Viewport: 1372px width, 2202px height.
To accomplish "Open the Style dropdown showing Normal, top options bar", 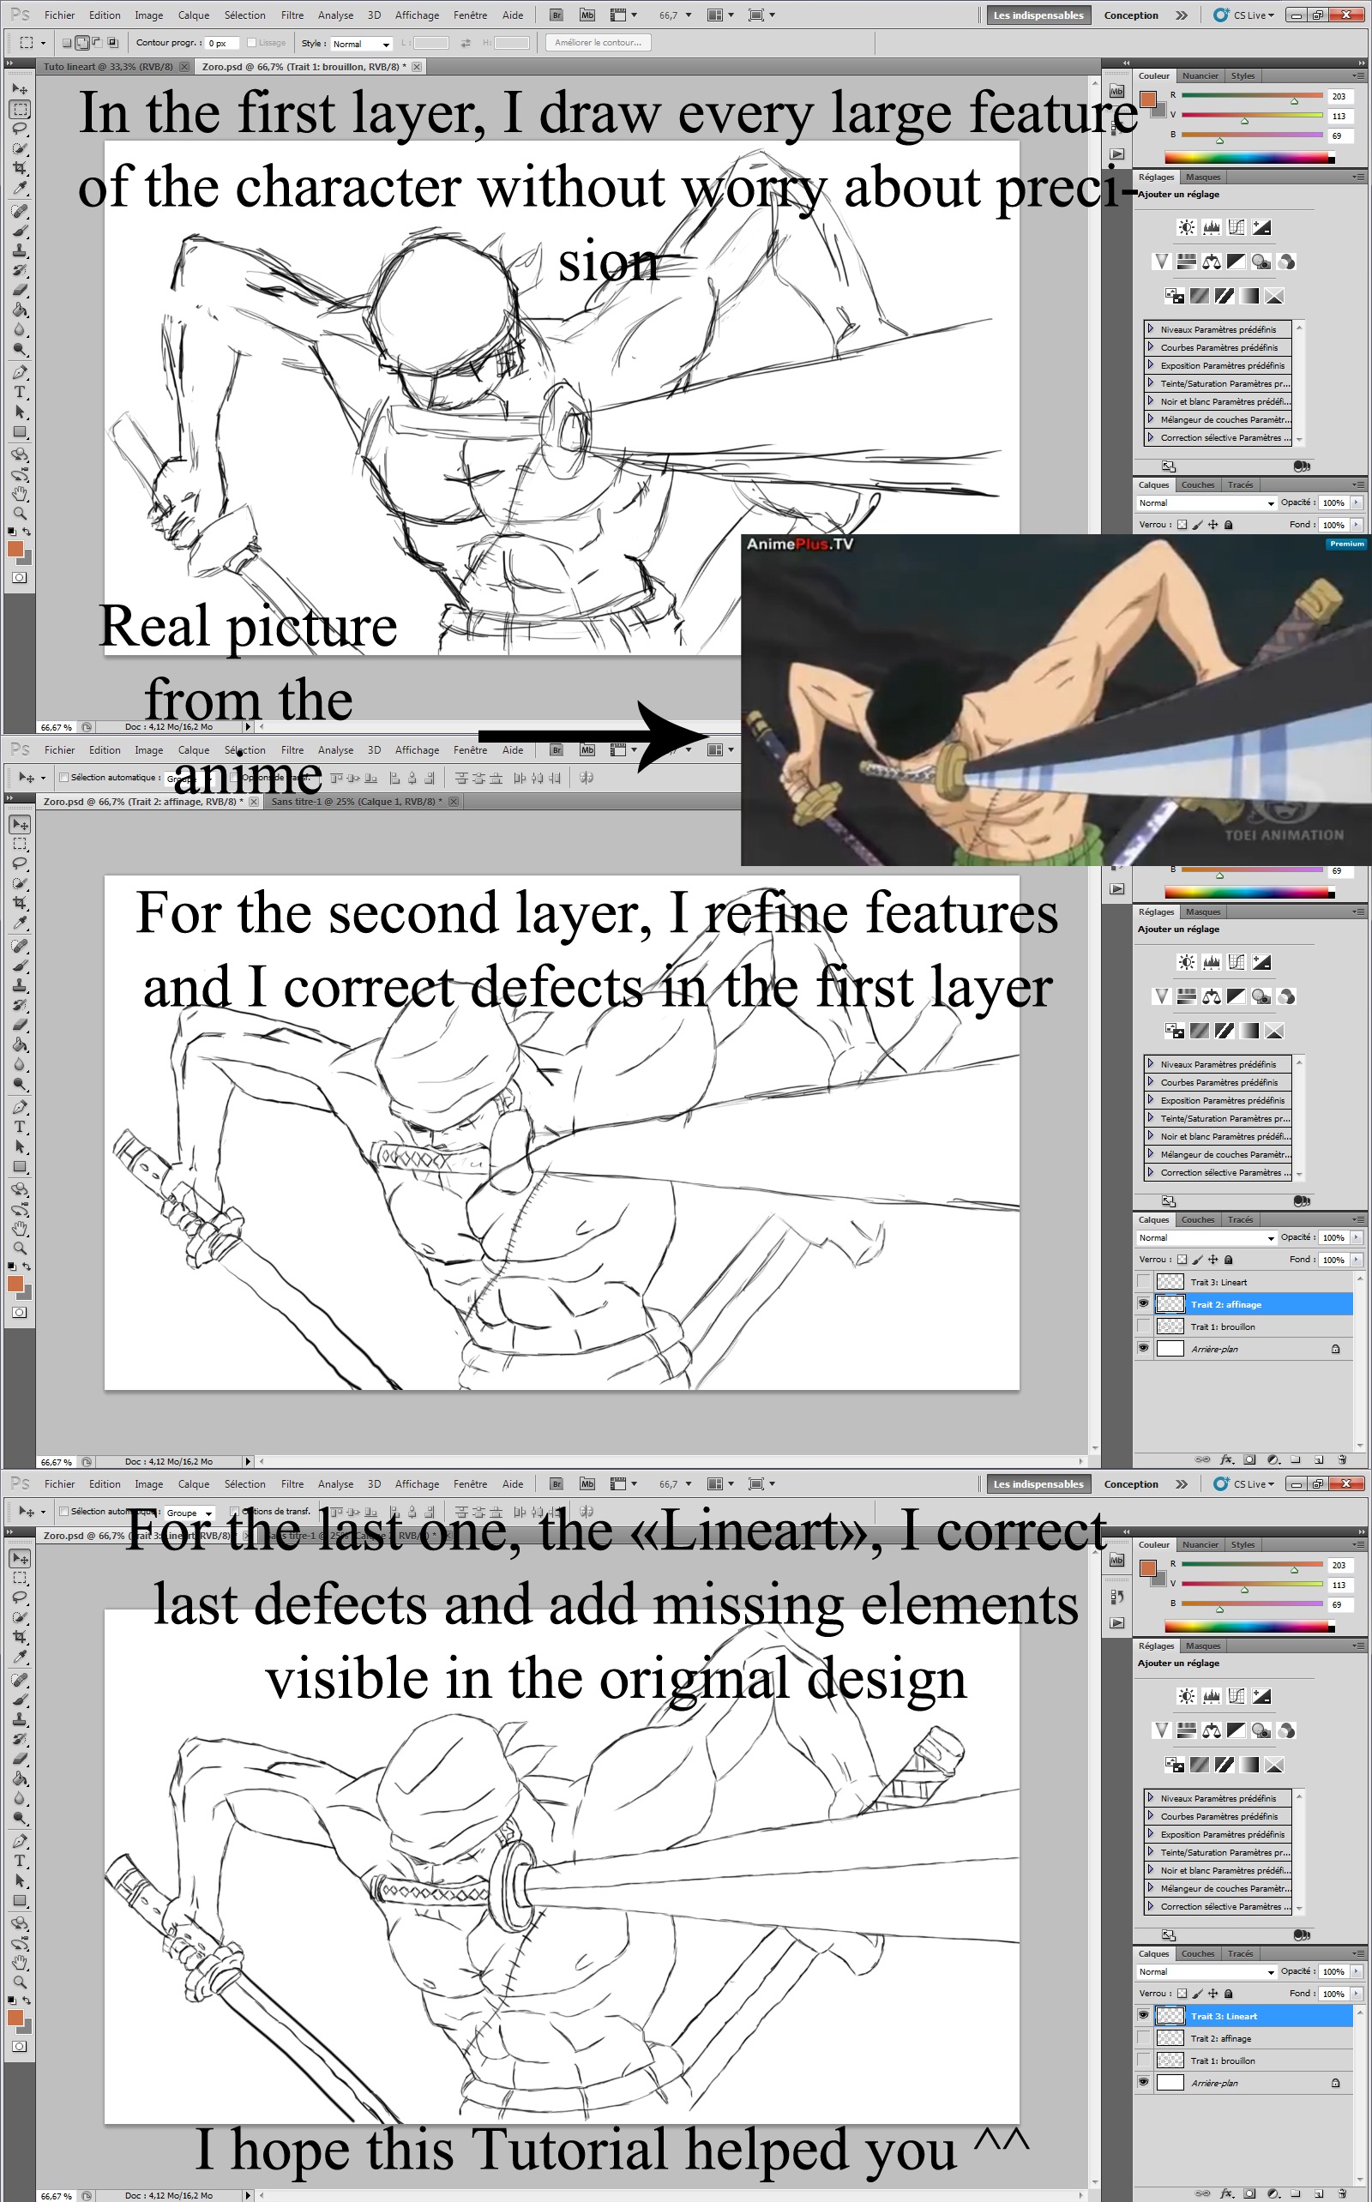I will tap(360, 44).
